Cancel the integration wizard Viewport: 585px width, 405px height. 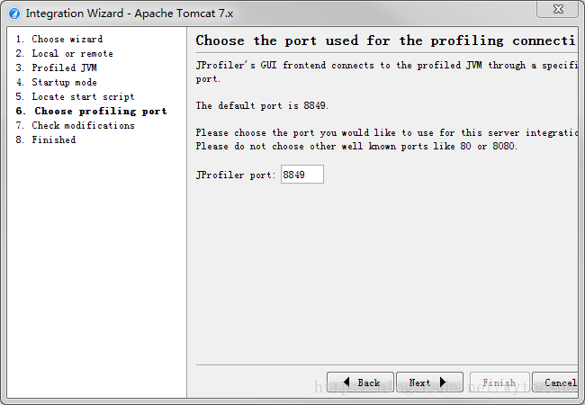coord(555,382)
